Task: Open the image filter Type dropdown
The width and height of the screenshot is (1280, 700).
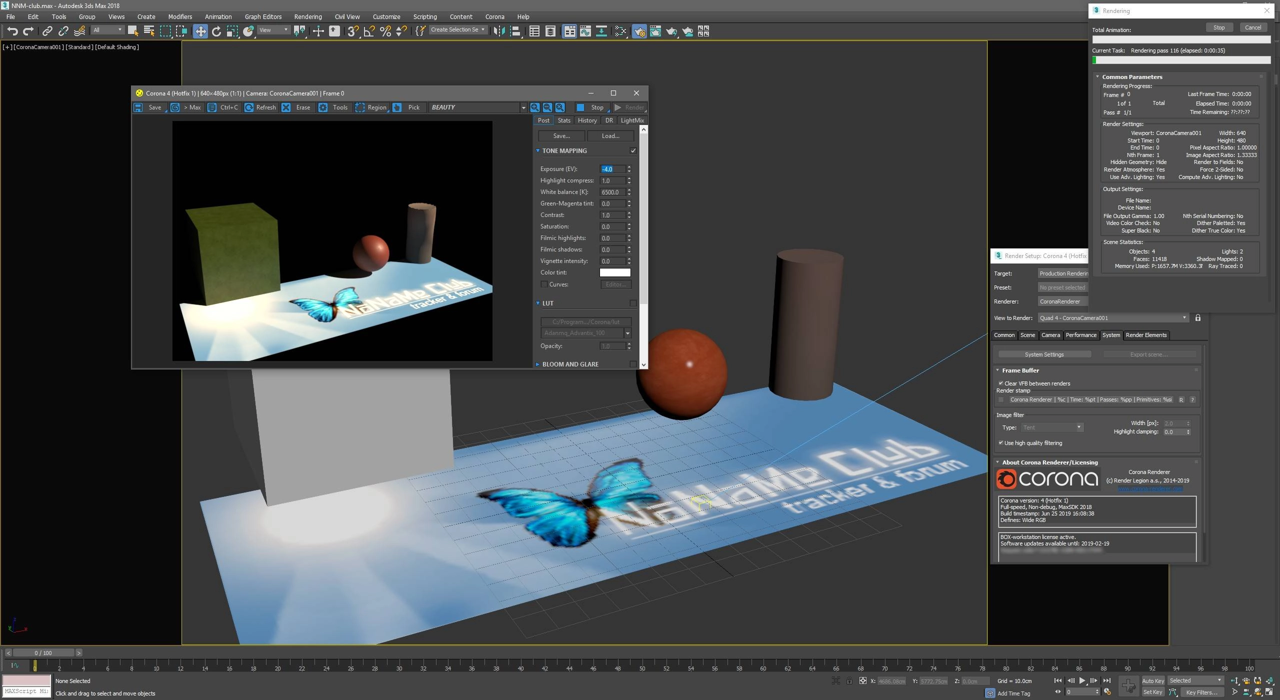Action: coord(1052,427)
